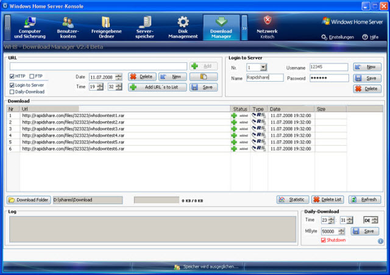The width and height of the screenshot is (390, 275).
Task: Enable the Daily-Download checkbox
Action: coord(12,92)
